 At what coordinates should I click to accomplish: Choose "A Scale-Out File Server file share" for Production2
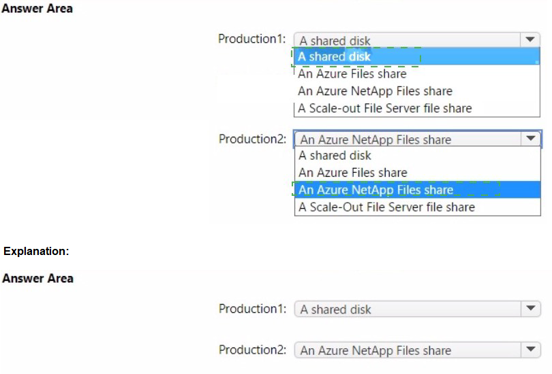(x=386, y=207)
